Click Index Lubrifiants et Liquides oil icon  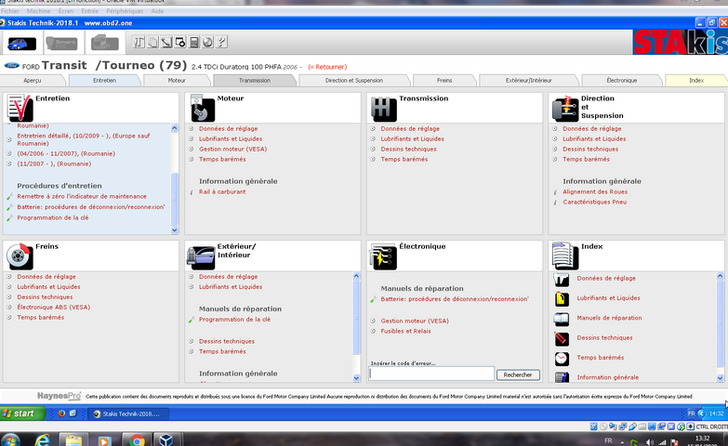point(562,299)
